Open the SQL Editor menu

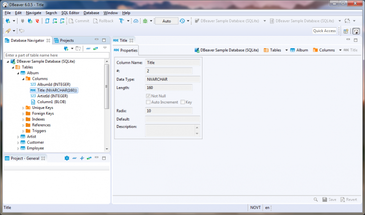point(70,13)
